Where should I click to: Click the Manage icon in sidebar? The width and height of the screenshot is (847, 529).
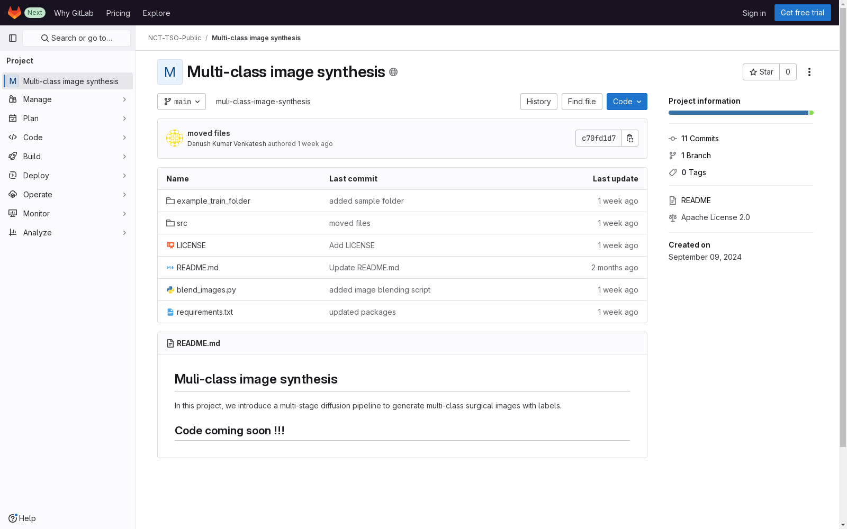(x=13, y=99)
